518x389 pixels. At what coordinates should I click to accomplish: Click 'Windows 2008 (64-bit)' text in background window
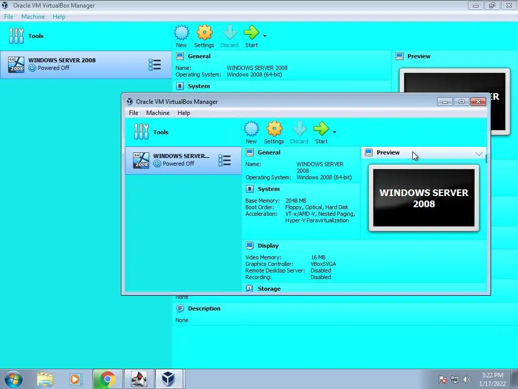[254, 74]
